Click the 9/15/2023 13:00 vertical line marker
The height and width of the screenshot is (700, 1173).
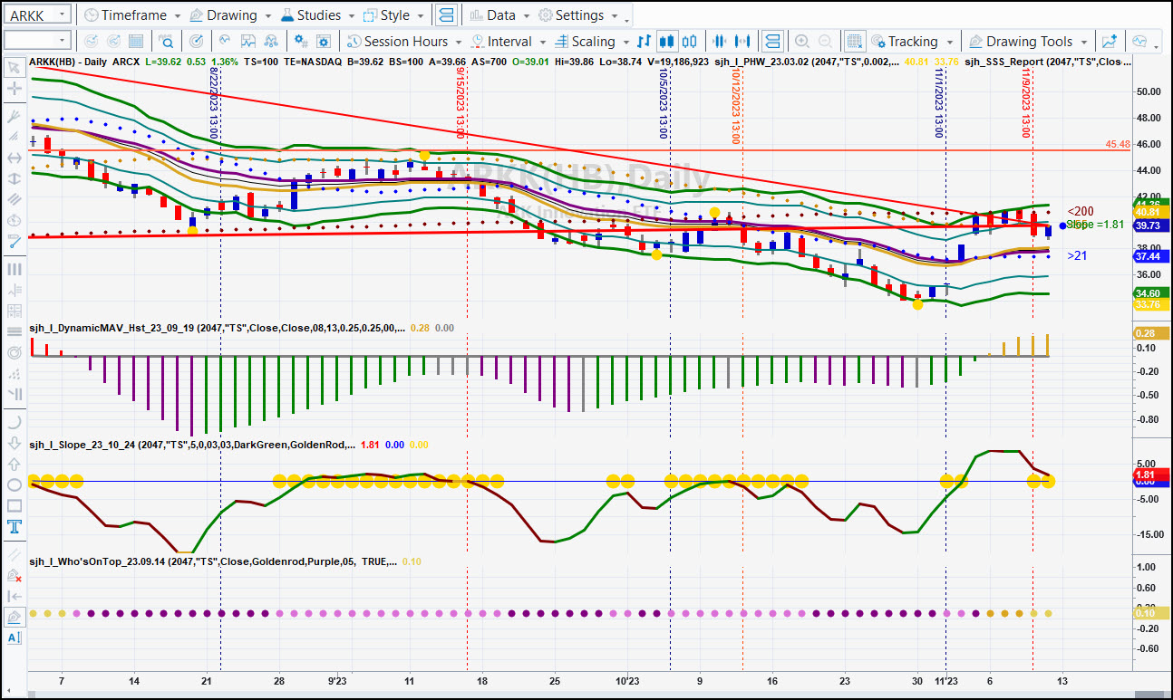coord(461,102)
